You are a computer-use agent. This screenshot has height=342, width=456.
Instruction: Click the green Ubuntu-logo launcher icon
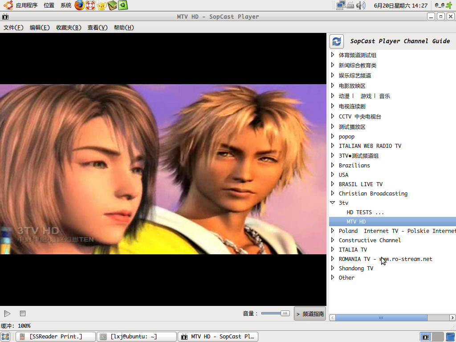coord(123,5)
